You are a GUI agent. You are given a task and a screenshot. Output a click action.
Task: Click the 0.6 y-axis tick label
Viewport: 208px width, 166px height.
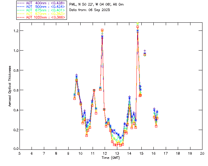point(15,90)
